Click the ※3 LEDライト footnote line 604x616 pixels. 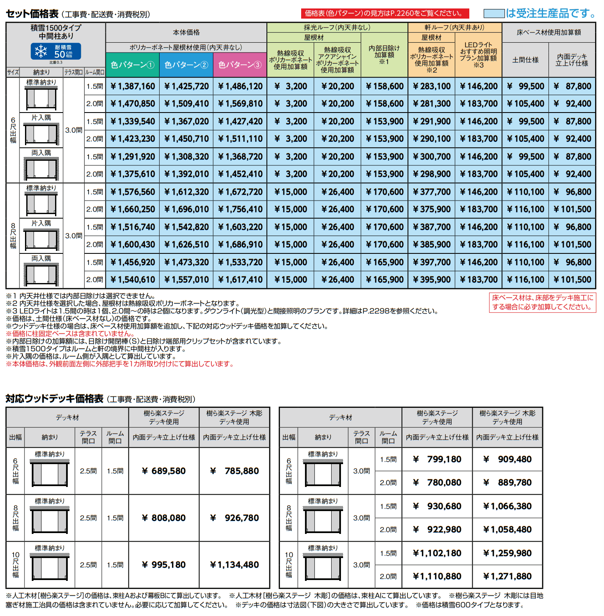222,311
